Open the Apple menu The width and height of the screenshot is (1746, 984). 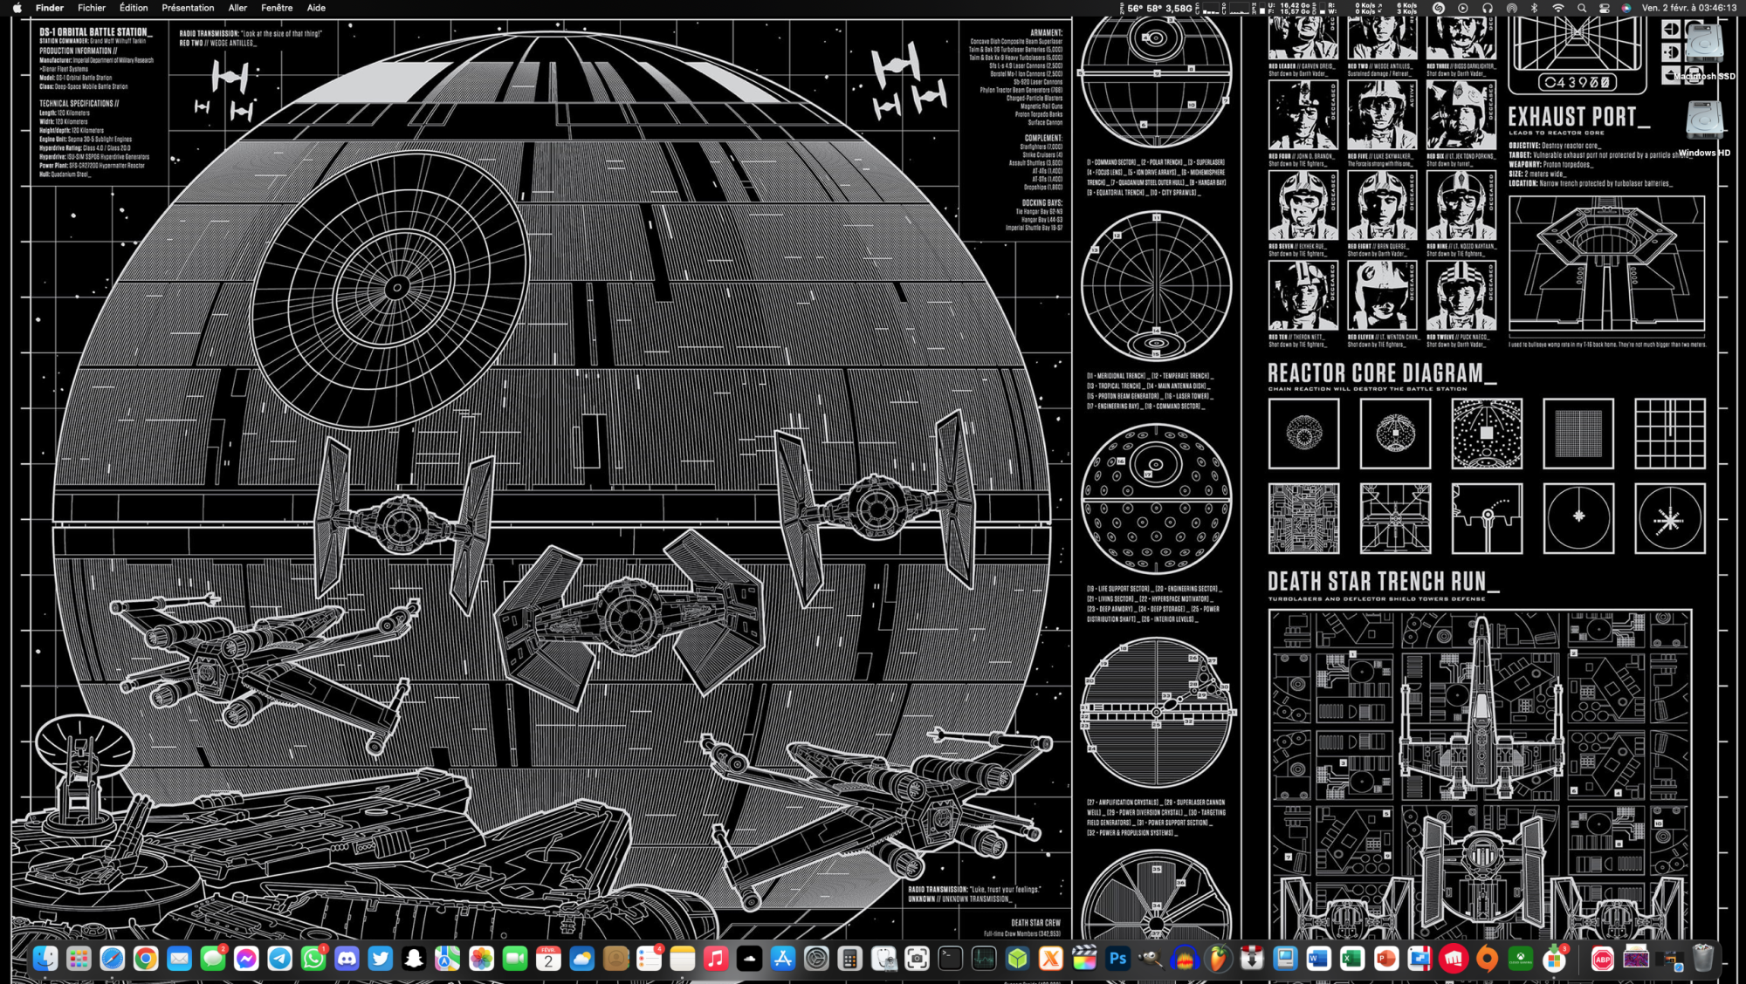point(17,8)
